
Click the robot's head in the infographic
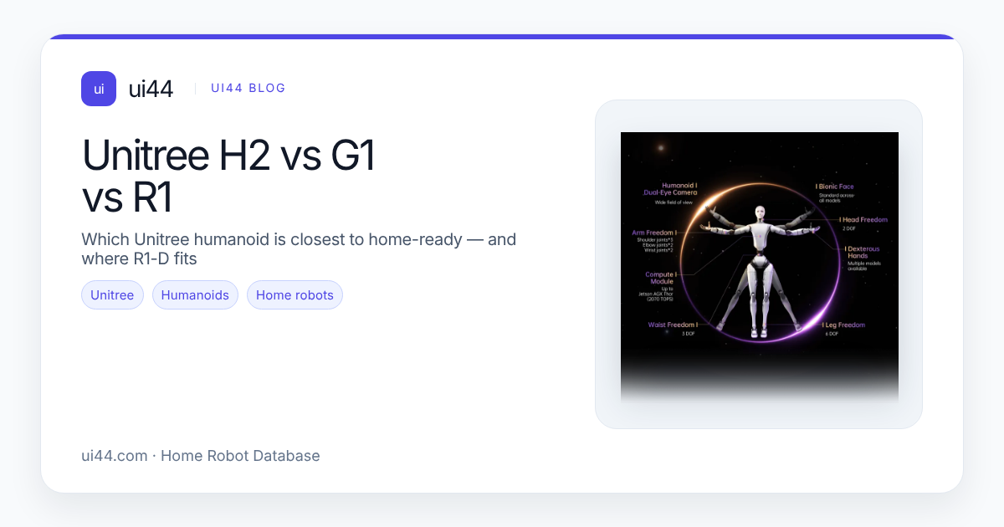759,212
